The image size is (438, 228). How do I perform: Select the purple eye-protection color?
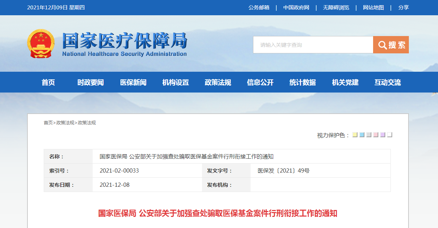pyautogui.click(x=383, y=135)
